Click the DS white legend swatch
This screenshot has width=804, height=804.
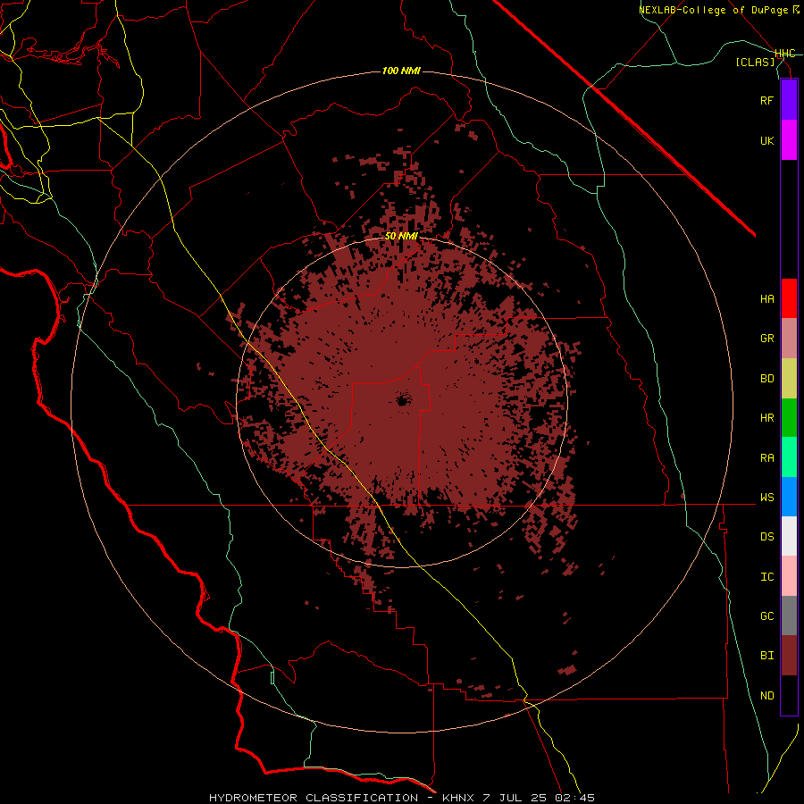[x=789, y=536]
